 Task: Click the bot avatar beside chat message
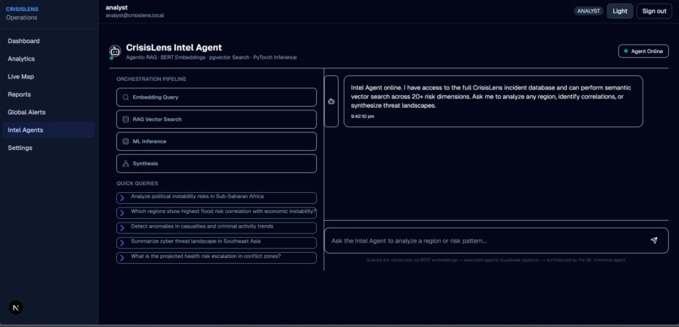[x=331, y=101]
